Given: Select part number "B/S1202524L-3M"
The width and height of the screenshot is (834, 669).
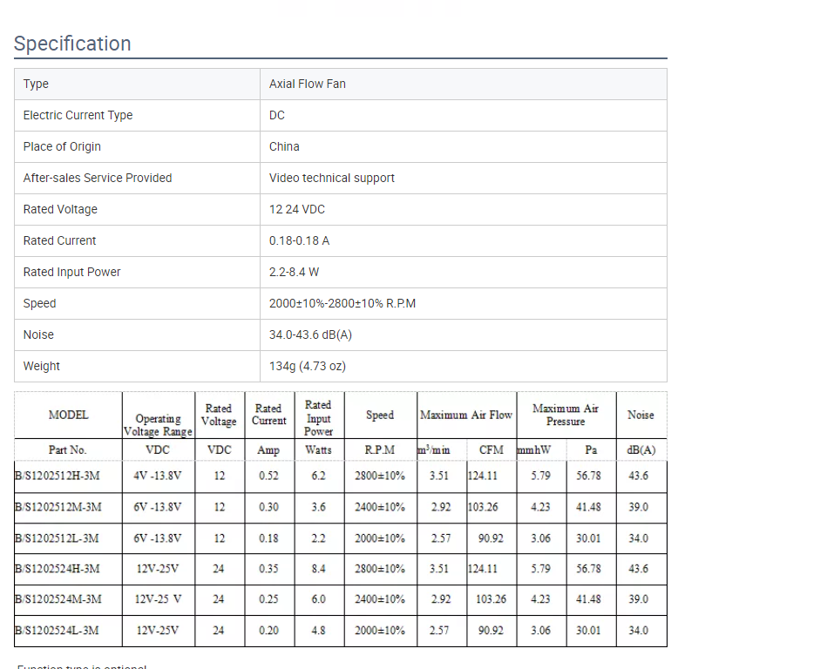Looking at the screenshot, I should tap(57, 631).
